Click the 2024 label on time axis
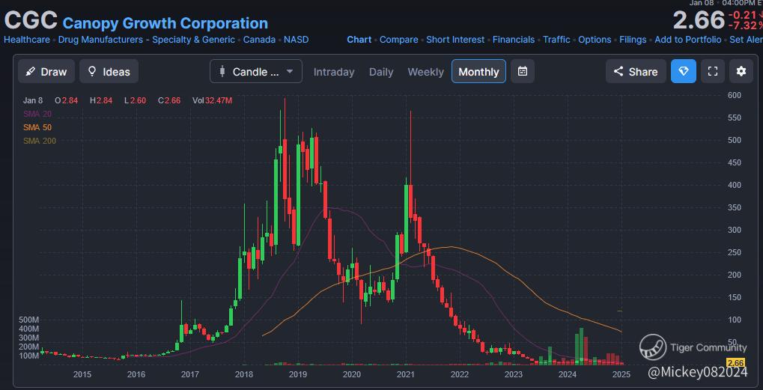This screenshot has height=390, width=763. click(568, 374)
